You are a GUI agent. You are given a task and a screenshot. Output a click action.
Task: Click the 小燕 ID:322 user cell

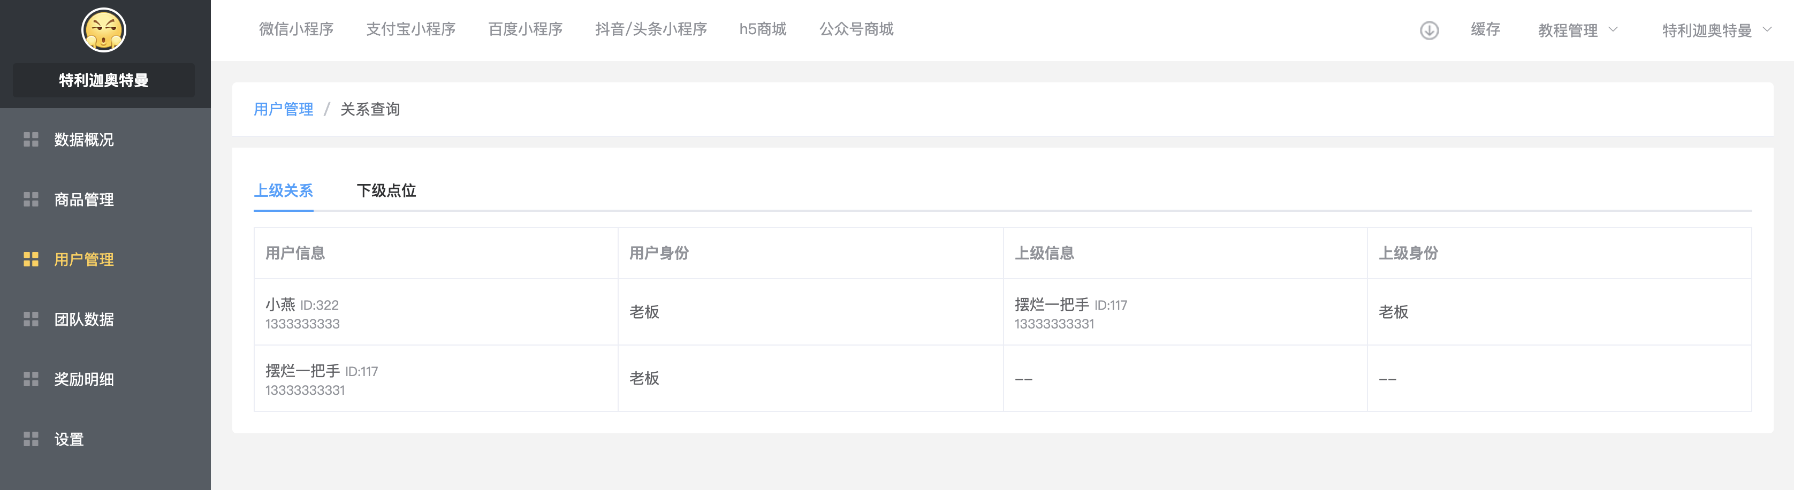point(302,312)
